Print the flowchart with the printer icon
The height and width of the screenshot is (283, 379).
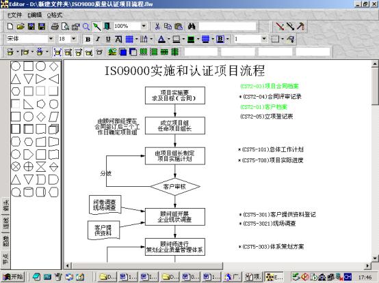pyautogui.click(x=55, y=26)
